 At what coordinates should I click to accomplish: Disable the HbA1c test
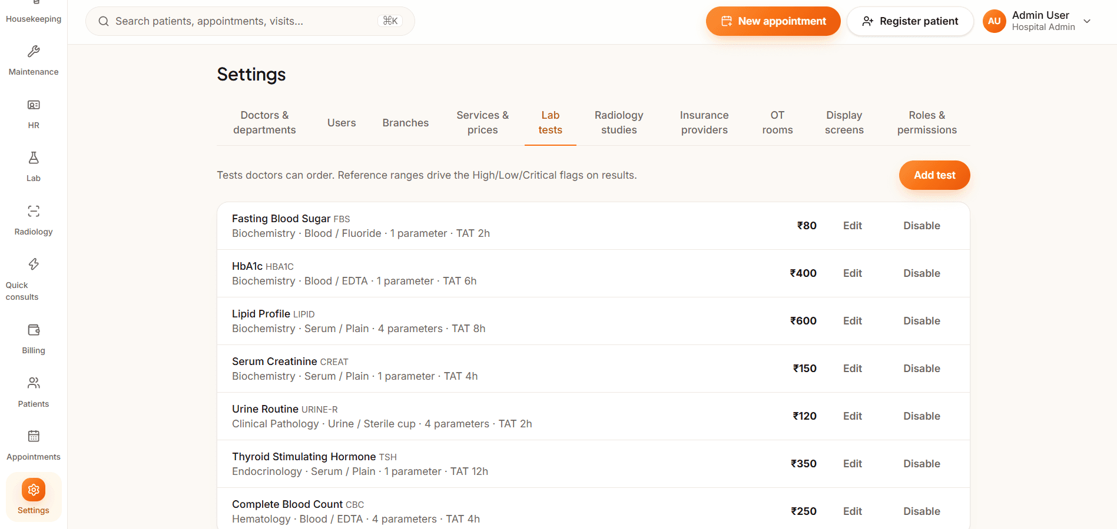(922, 273)
